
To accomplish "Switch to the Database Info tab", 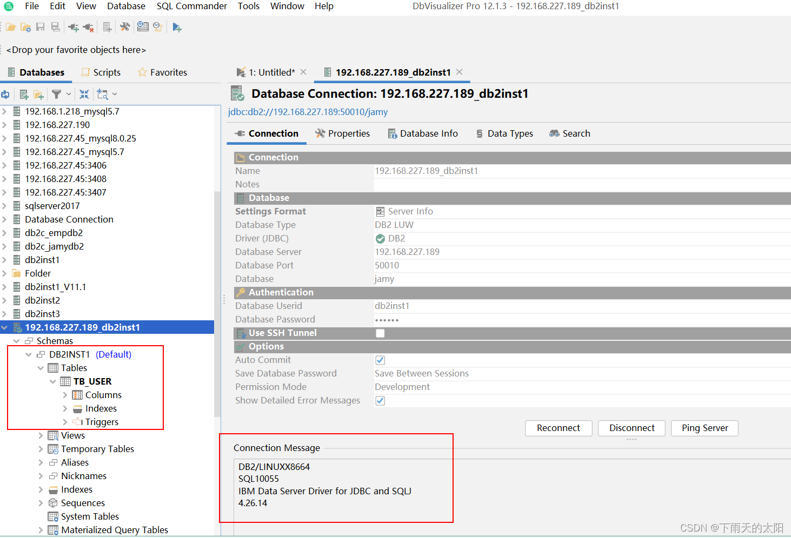I will click(423, 133).
